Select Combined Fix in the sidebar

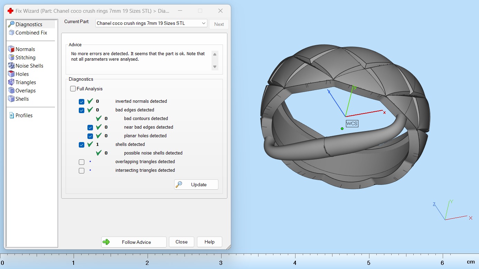[x=31, y=33]
